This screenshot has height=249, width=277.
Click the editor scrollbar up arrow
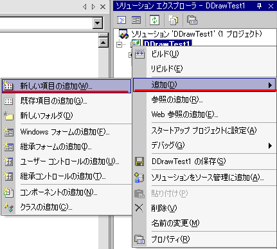[x=103, y=42]
